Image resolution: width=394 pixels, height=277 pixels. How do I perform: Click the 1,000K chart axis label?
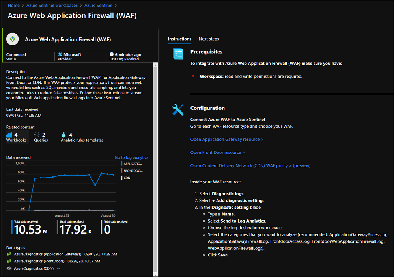coord(20,163)
